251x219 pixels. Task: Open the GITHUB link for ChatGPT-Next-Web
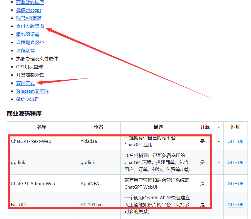(x=235, y=141)
